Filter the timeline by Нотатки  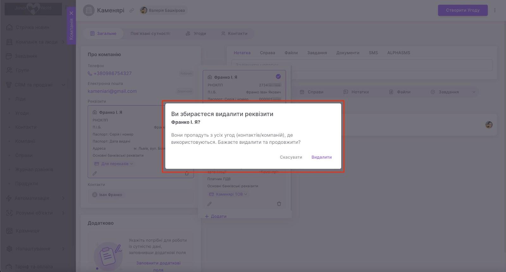356,92
